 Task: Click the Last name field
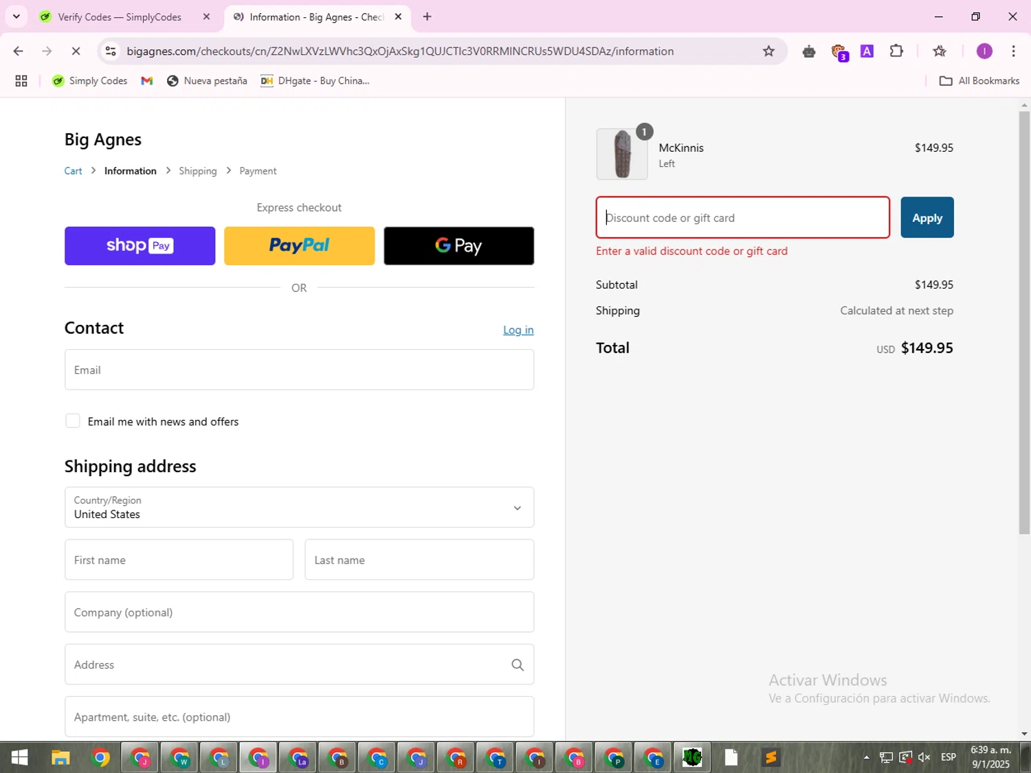419,559
